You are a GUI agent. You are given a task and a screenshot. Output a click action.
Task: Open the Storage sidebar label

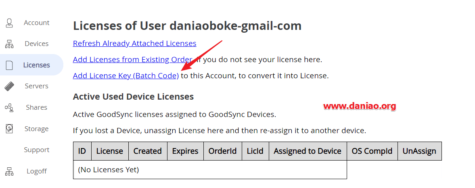[x=37, y=129]
